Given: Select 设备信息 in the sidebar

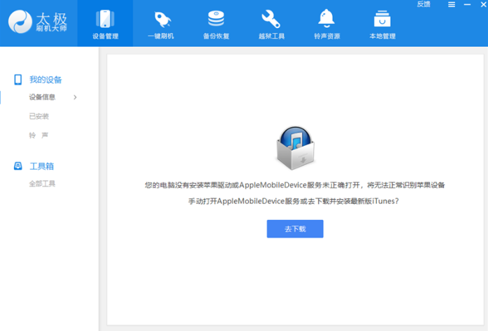Looking at the screenshot, I should click(42, 97).
